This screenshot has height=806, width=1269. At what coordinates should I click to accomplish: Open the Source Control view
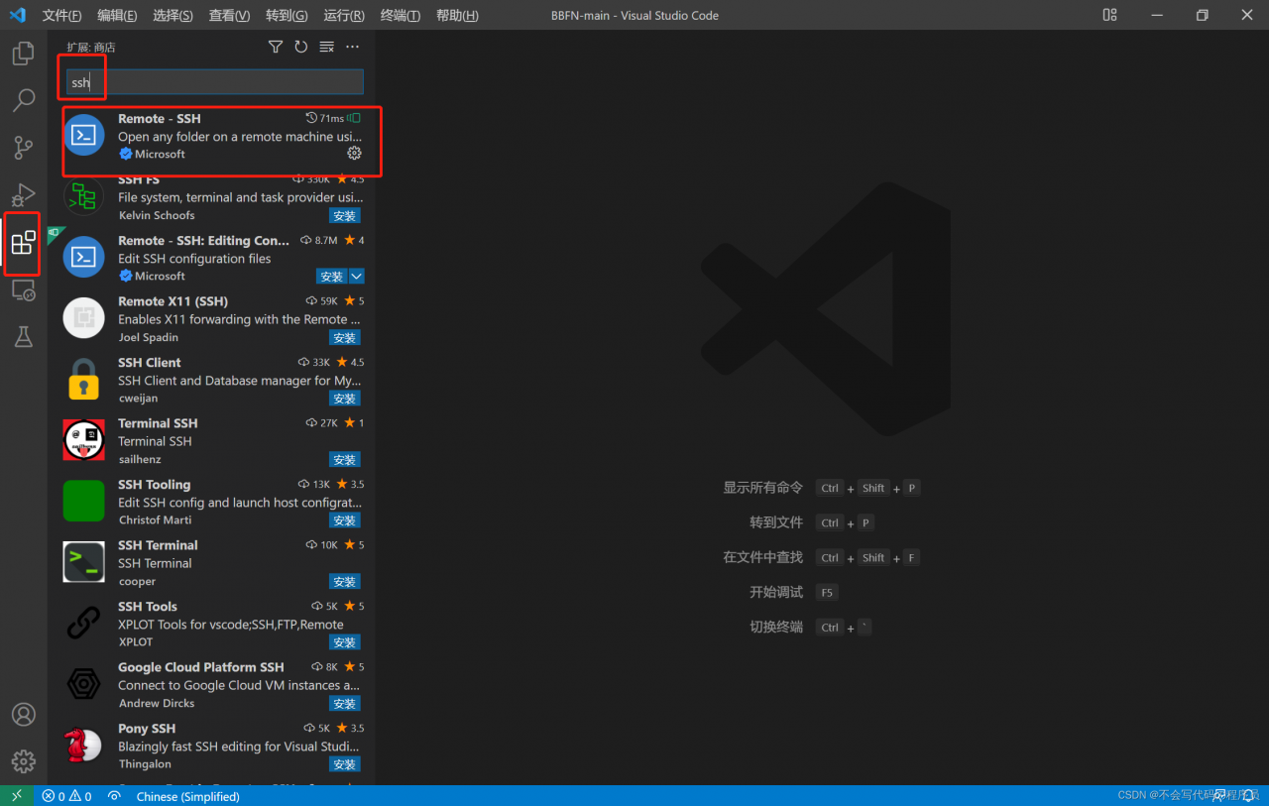pos(24,148)
